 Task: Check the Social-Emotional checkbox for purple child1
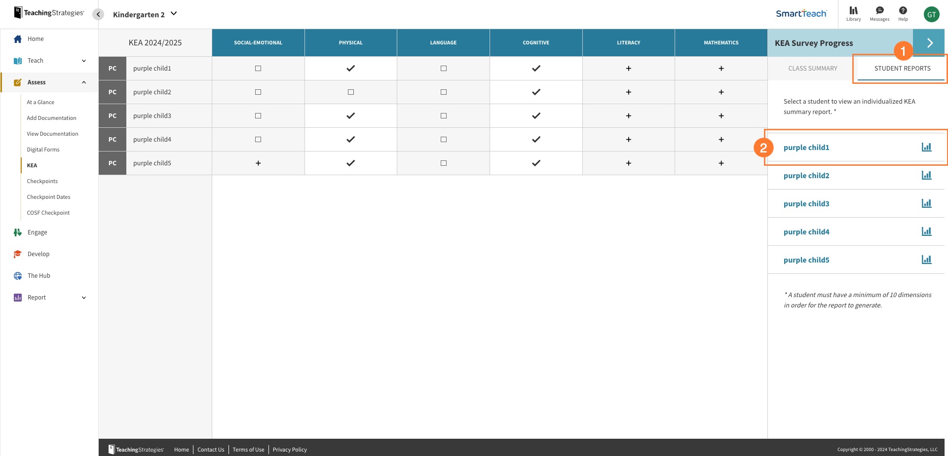(x=258, y=68)
